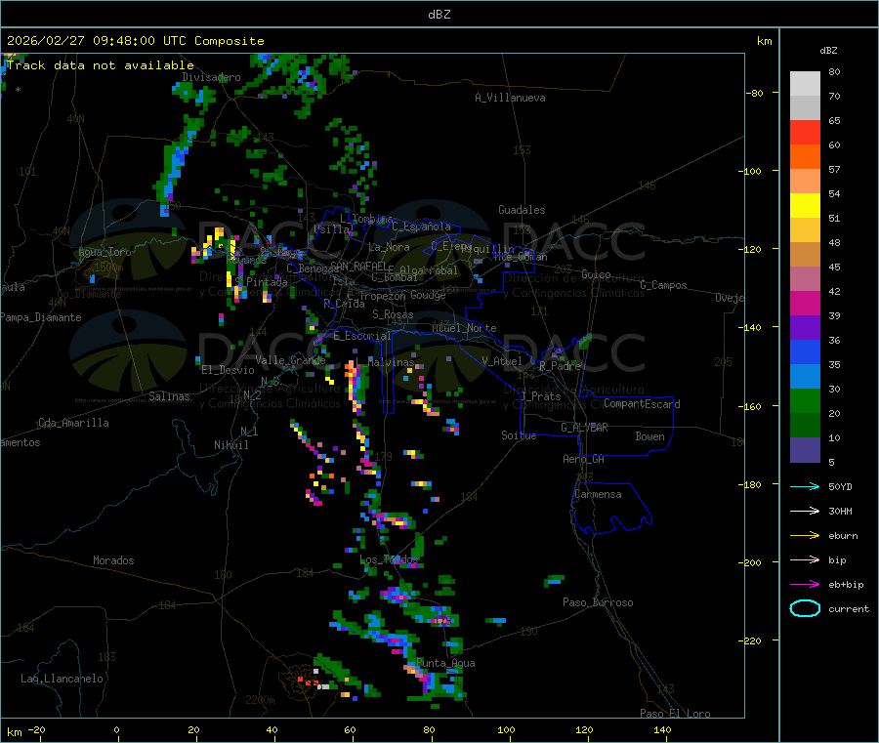Viewport: 879px width, 743px height.
Task: Pick the magenta 39-42 dBZ color band
Action: pos(805,303)
